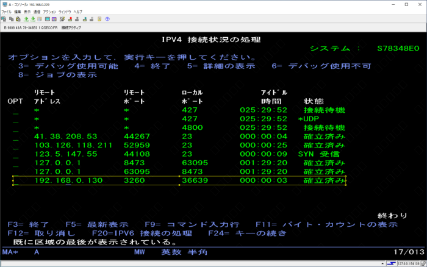Viewport: 427px width, 267px height.
Task: Click the pale clipboard document toolbar icon
Action: tap(40, 19)
